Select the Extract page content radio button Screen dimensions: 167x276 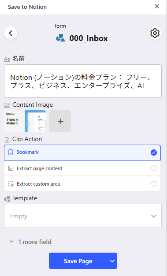[x=154, y=168]
